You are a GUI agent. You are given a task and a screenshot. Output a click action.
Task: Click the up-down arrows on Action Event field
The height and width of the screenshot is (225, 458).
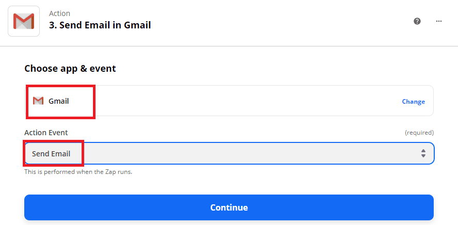[423, 153]
